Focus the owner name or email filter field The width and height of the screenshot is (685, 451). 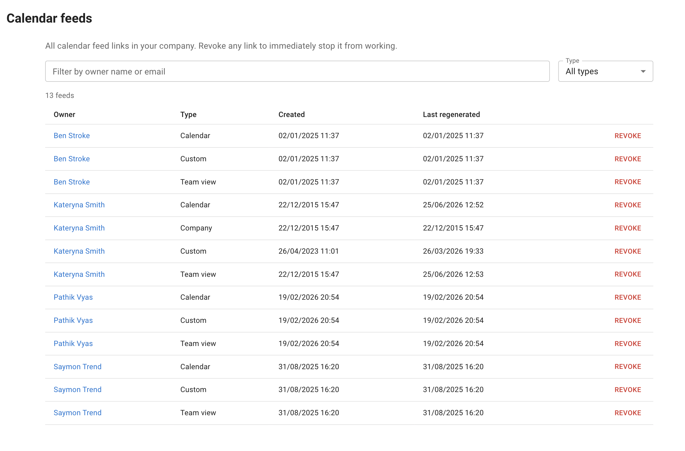pos(297,71)
